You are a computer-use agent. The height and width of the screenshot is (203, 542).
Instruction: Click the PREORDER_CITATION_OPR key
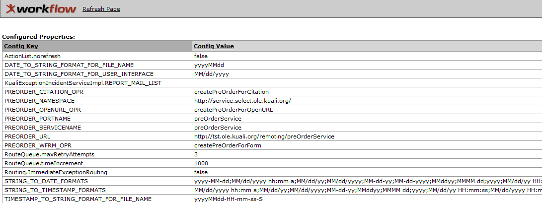[44, 92]
